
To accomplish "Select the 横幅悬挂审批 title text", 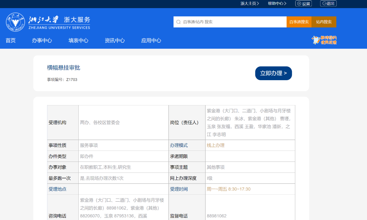I will pyautogui.click(x=64, y=68).
